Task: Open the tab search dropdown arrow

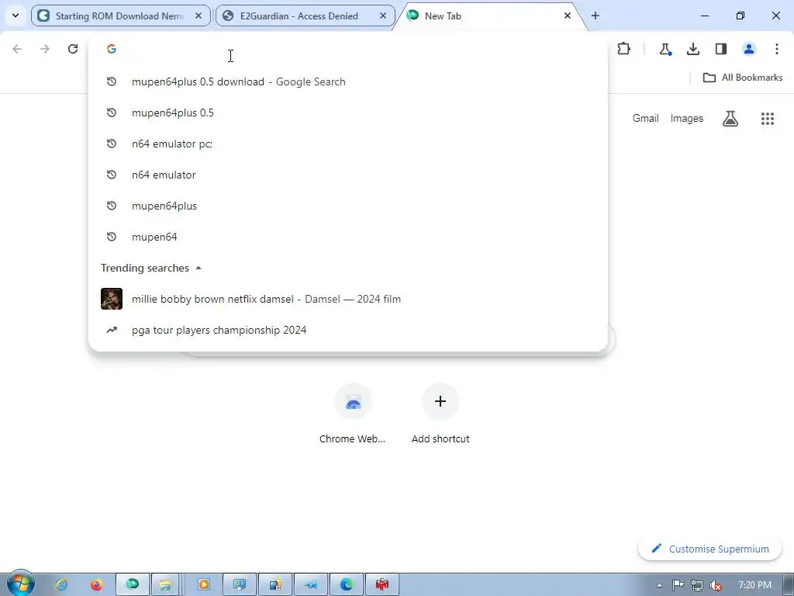Action: pyautogui.click(x=16, y=16)
